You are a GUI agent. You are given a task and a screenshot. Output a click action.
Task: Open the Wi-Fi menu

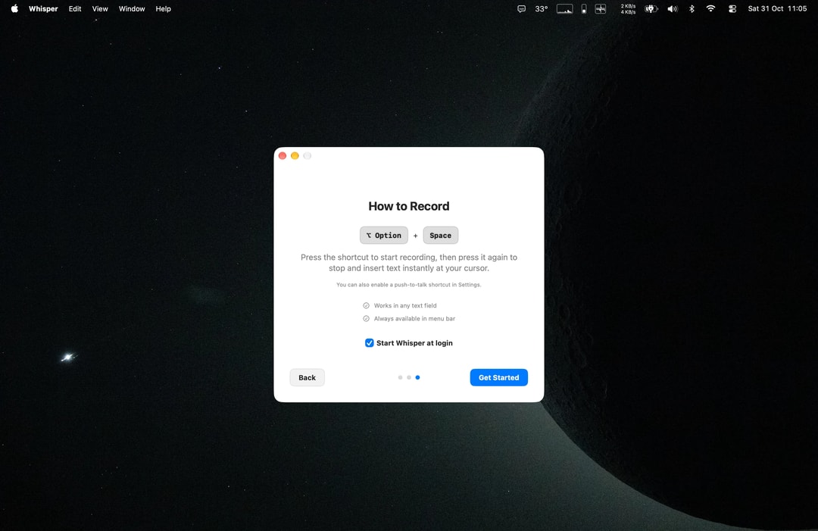point(710,9)
